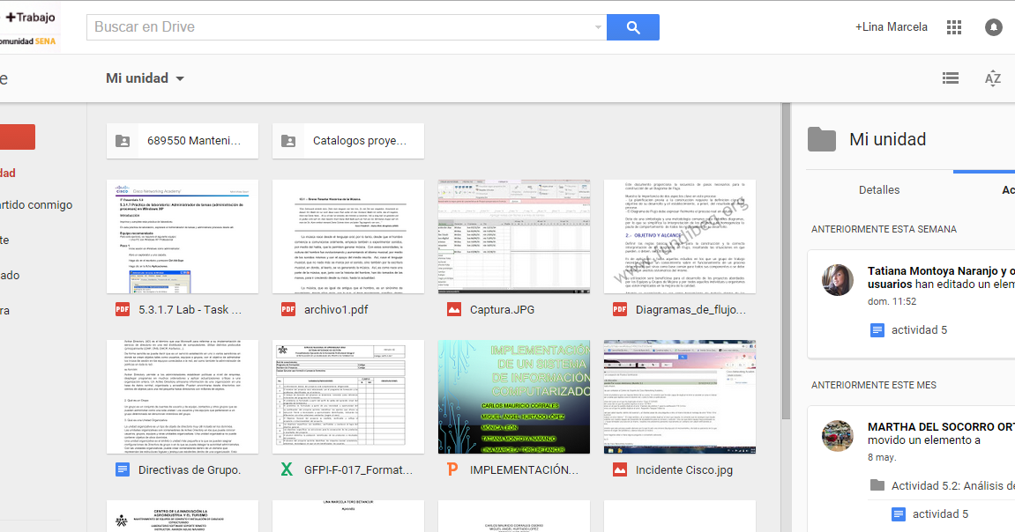The height and width of the screenshot is (532, 1015).
Task: Click image icon beside Incidente Cisco.jpg
Action: point(619,470)
